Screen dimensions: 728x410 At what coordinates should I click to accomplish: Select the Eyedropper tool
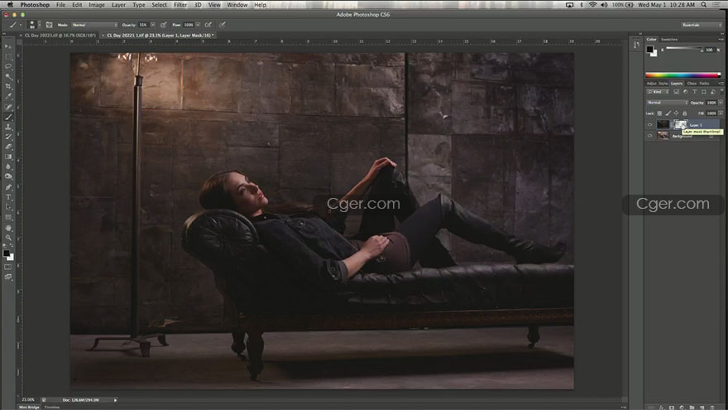[x=8, y=97]
